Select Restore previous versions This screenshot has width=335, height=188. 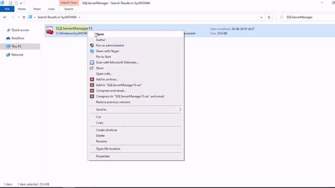tap(136, 102)
